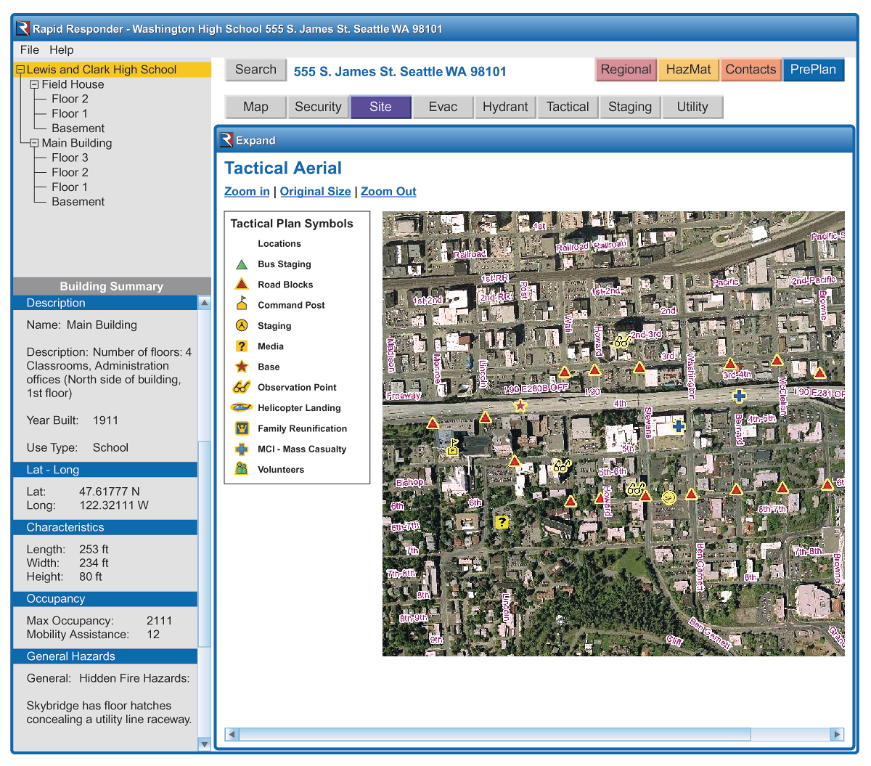This screenshot has width=871, height=766.
Task: Open the File menu
Action: coord(30,50)
